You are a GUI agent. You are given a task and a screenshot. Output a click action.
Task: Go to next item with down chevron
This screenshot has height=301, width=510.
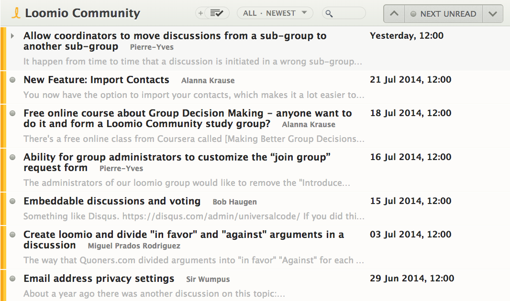[493, 14]
